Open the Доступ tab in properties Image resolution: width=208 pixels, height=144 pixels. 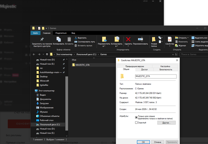coord(144,69)
